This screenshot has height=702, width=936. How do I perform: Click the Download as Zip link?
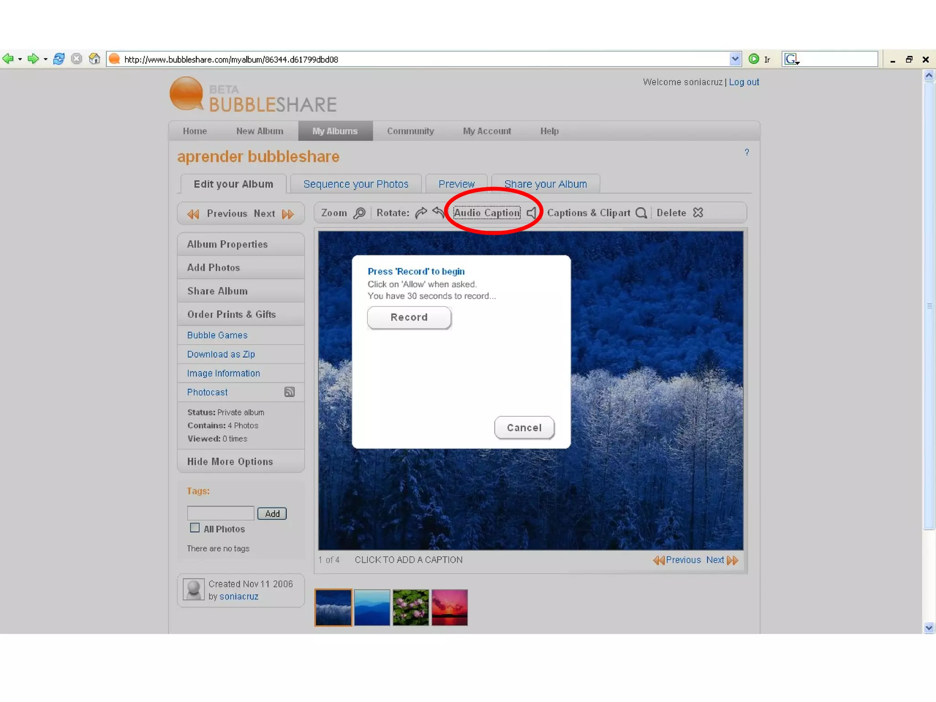click(221, 354)
